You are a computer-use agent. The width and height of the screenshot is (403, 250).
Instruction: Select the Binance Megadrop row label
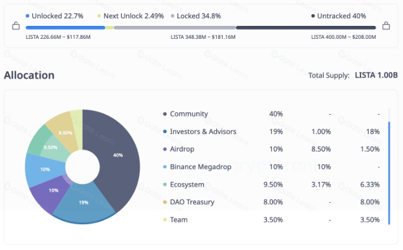coord(200,167)
